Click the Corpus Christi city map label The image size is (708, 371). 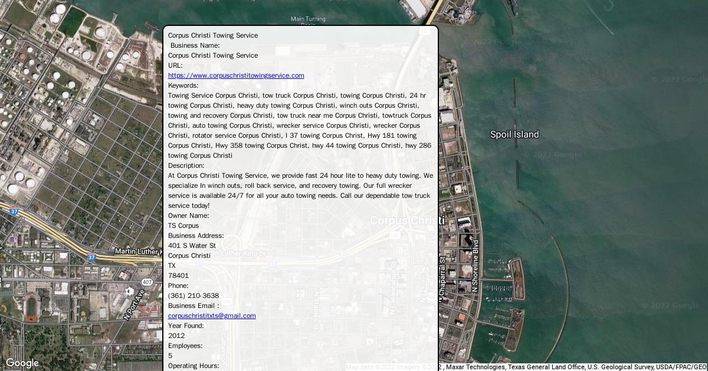[407, 221]
